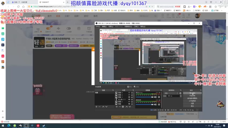Open 工具(T) menu in OBS
Viewport: 228px width, 128px height.
point(136,26)
